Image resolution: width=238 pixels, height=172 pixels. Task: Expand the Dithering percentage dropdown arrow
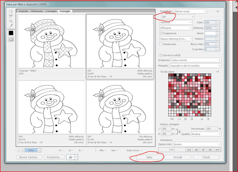pyautogui.click(x=218, y=28)
